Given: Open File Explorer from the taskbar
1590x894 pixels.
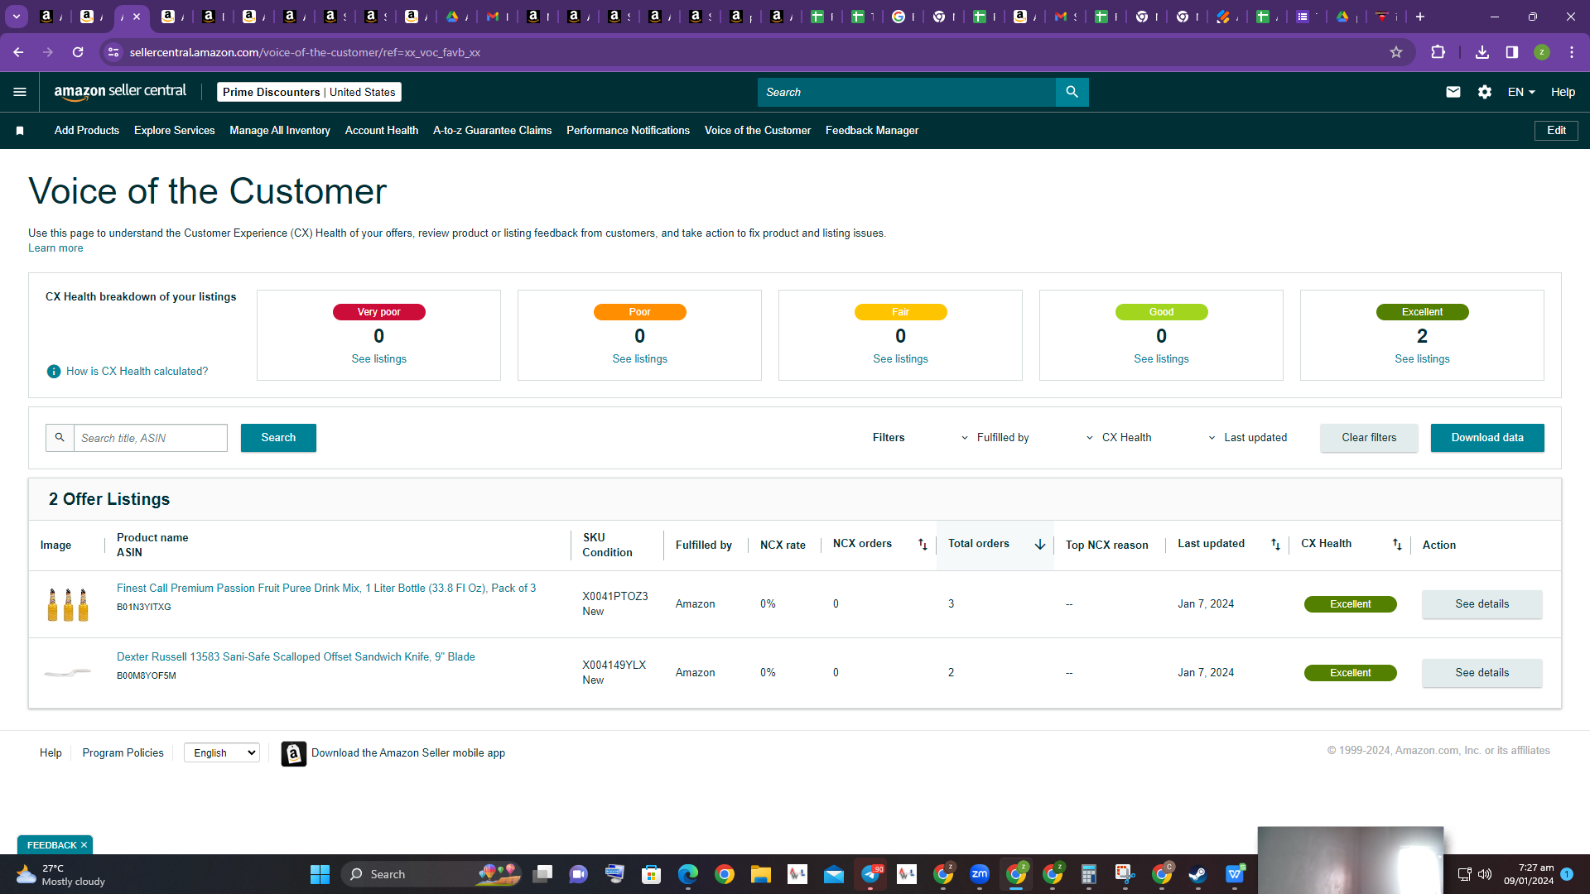Looking at the screenshot, I should [x=761, y=874].
